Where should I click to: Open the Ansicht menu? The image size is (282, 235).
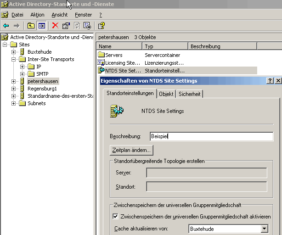pos(60,15)
